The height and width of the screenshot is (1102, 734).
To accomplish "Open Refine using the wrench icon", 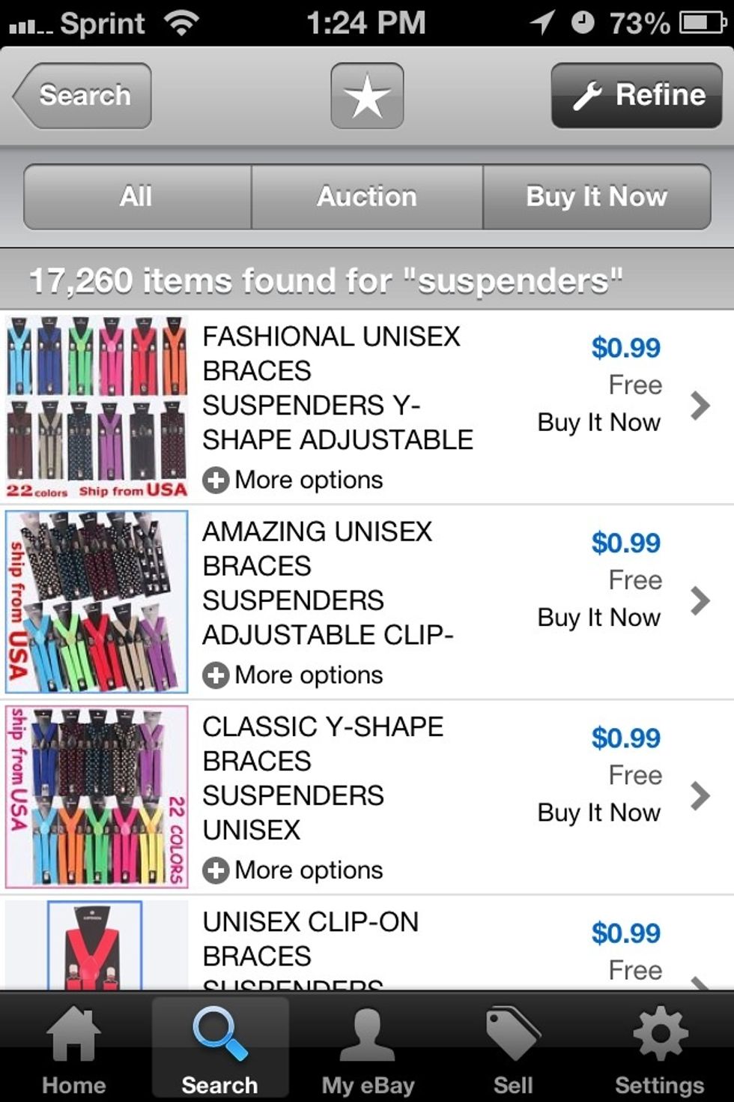I will click(x=636, y=95).
